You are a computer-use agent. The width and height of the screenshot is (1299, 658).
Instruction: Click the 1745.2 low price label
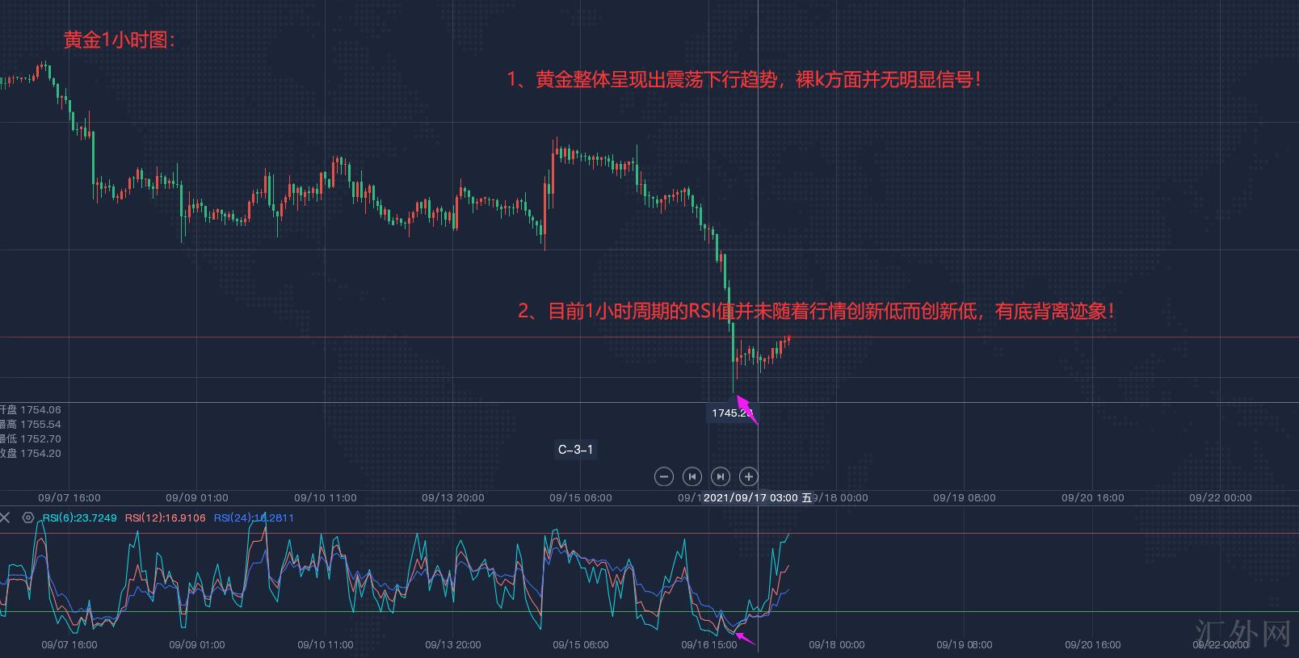coord(732,413)
